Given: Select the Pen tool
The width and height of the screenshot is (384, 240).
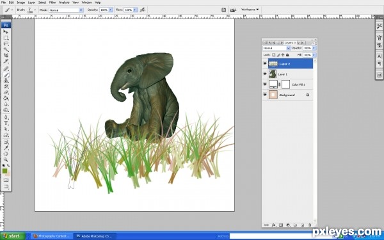Looking at the screenshot, I should click(x=6, y=117).
